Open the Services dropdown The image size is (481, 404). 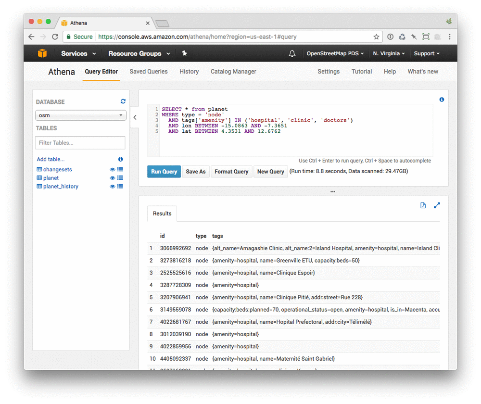click(x=78, y=53)
